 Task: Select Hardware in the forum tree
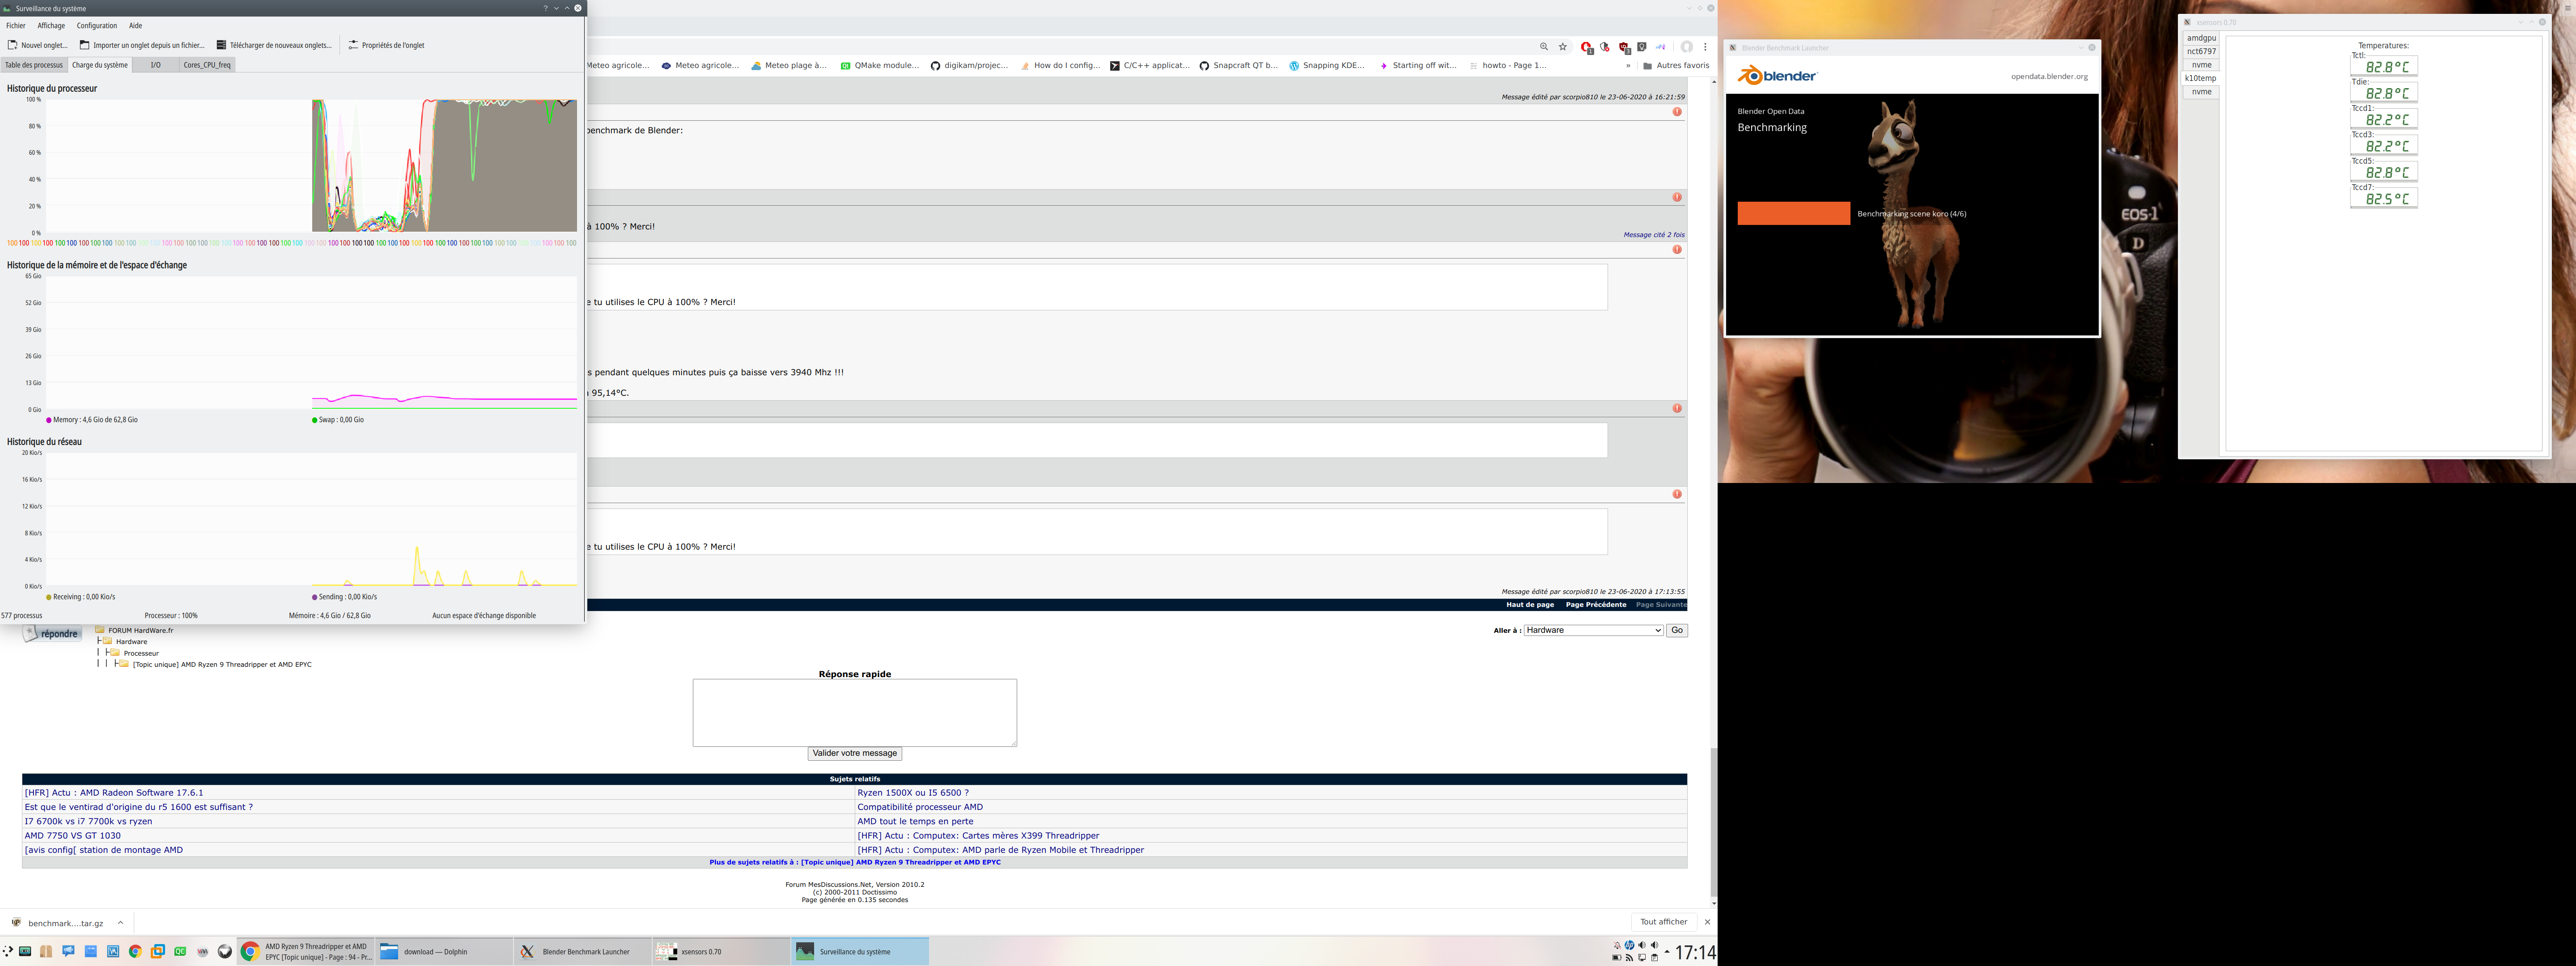coord(131,642)
